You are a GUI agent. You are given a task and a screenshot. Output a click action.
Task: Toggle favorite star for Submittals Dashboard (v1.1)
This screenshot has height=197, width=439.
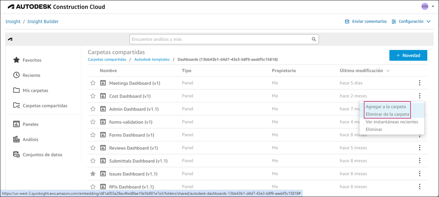tap(93, 161)
